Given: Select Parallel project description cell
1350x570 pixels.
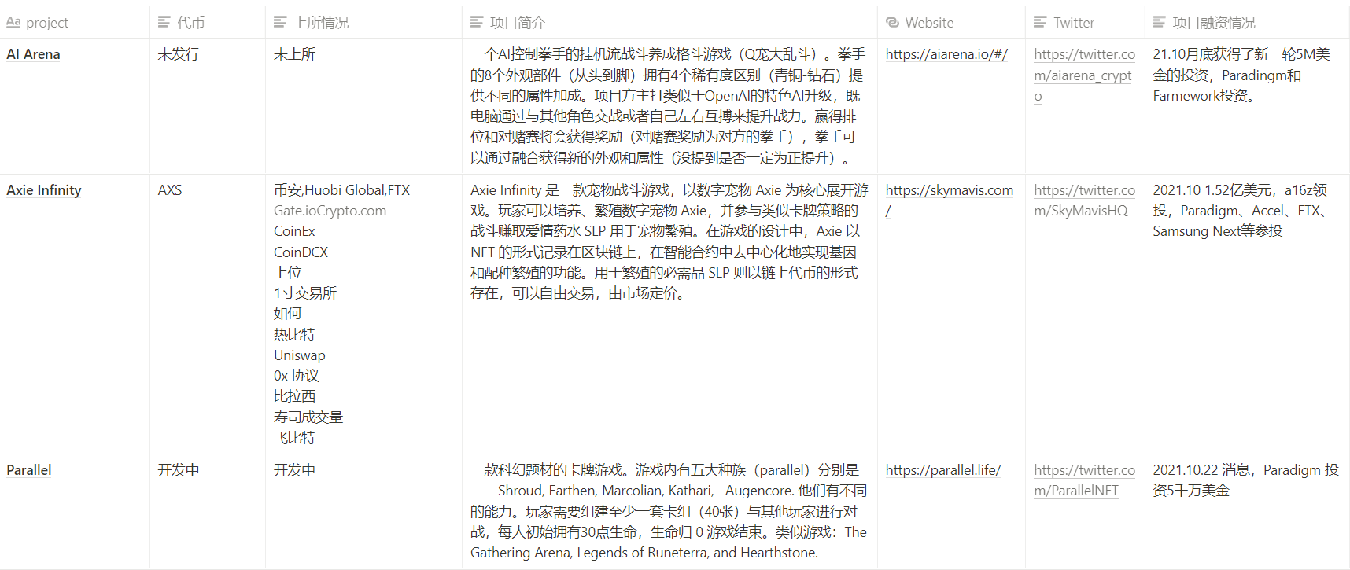Looking at the screenshot, I should tap(669, 512).
